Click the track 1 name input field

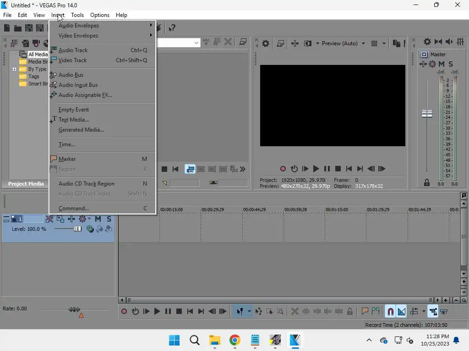33,219
